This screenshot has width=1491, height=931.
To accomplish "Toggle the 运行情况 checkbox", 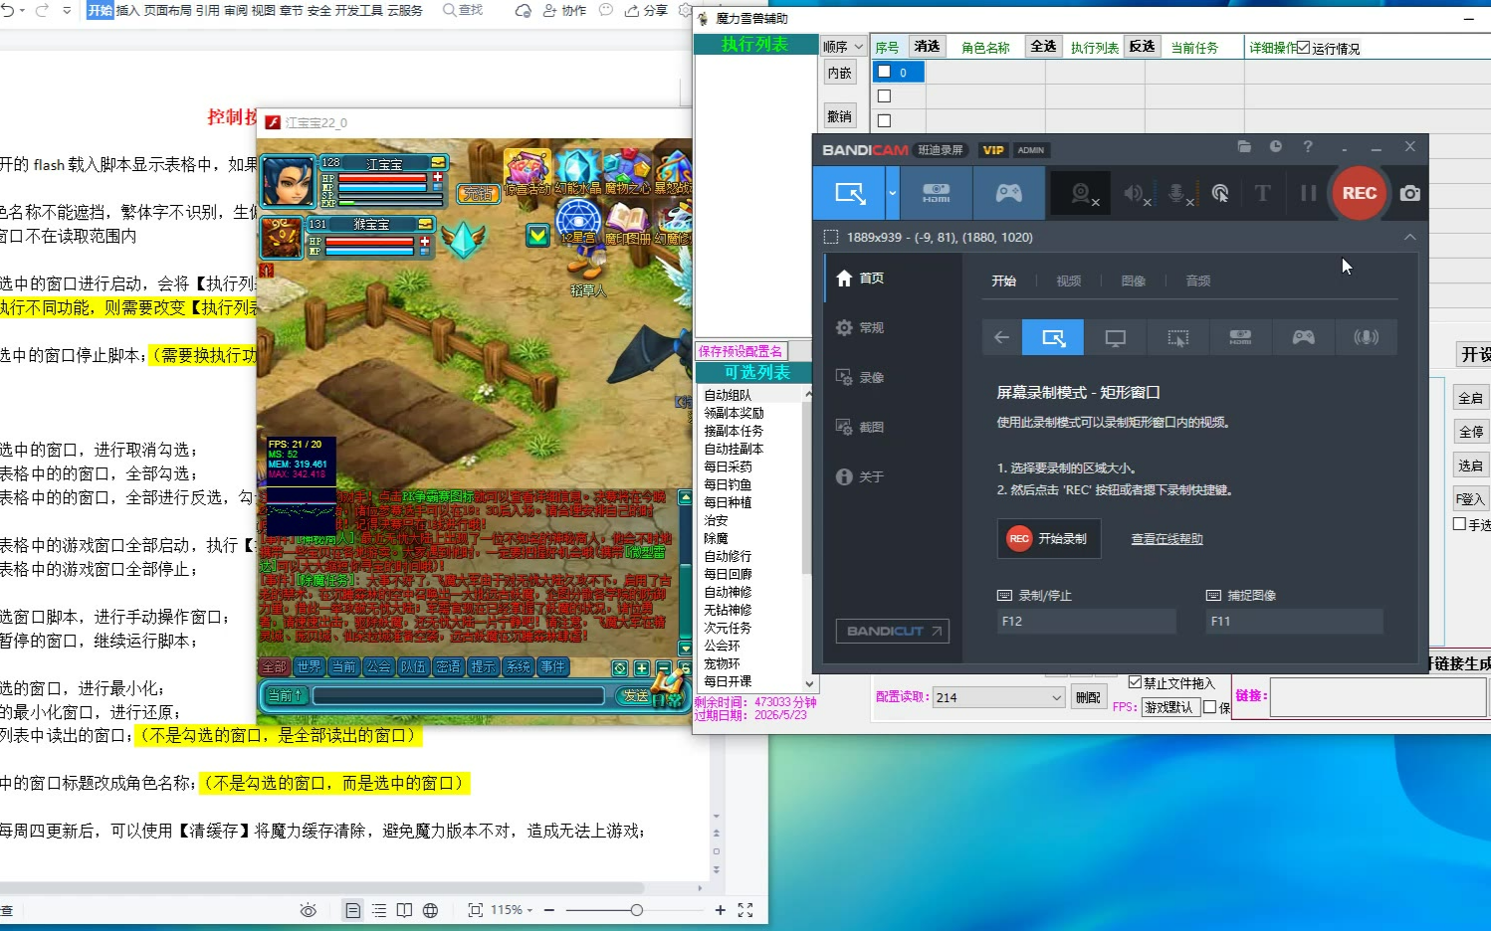I will click(1303, 48).
